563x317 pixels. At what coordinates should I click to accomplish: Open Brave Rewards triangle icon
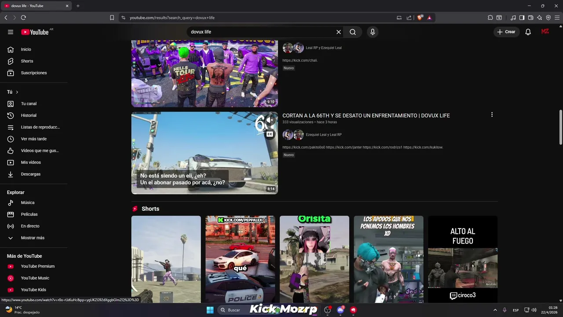click(x=429, y=18)
